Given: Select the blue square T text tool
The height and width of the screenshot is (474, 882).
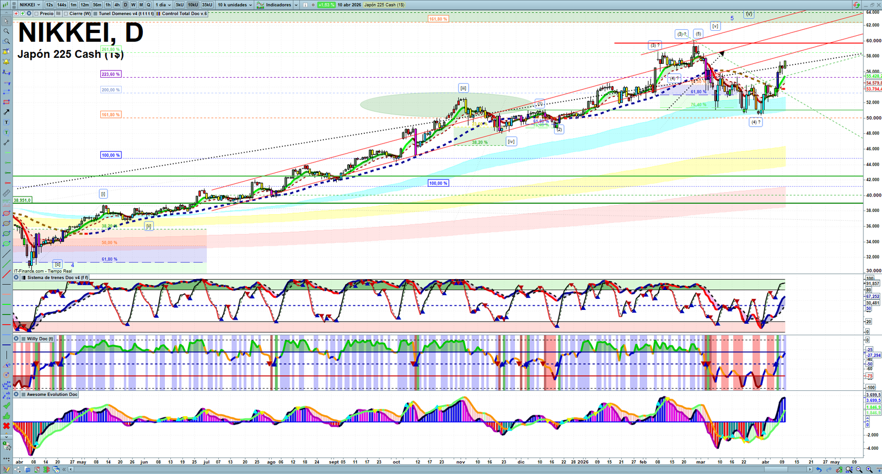Looking at the screenshot, I should (x=6, y=122).
